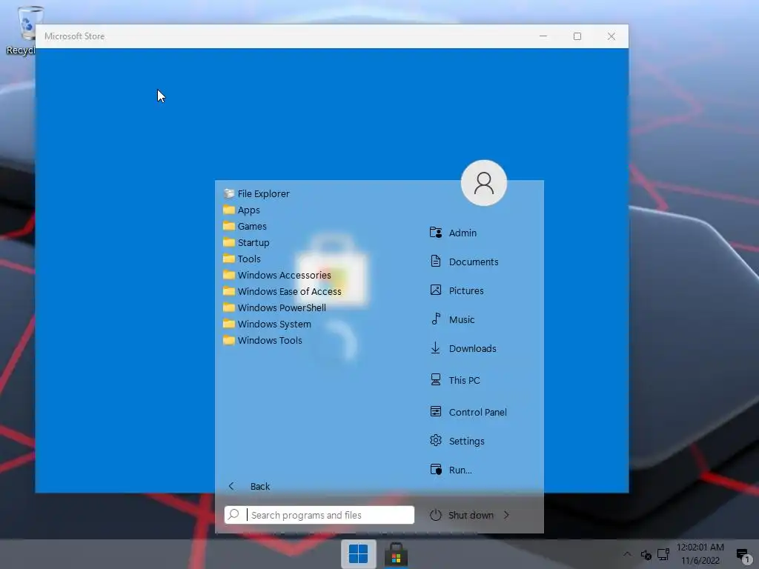
Task: Show hidden system tray icons
Action: (x=627, y=554)
